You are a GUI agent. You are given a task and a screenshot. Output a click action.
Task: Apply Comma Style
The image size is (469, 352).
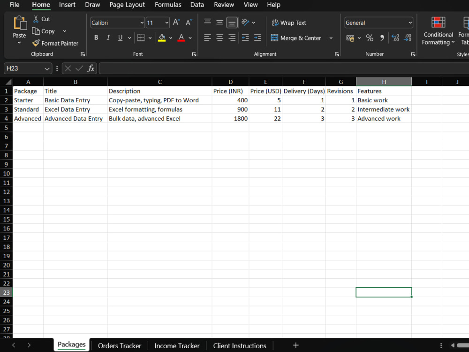(x=382, y=38)
